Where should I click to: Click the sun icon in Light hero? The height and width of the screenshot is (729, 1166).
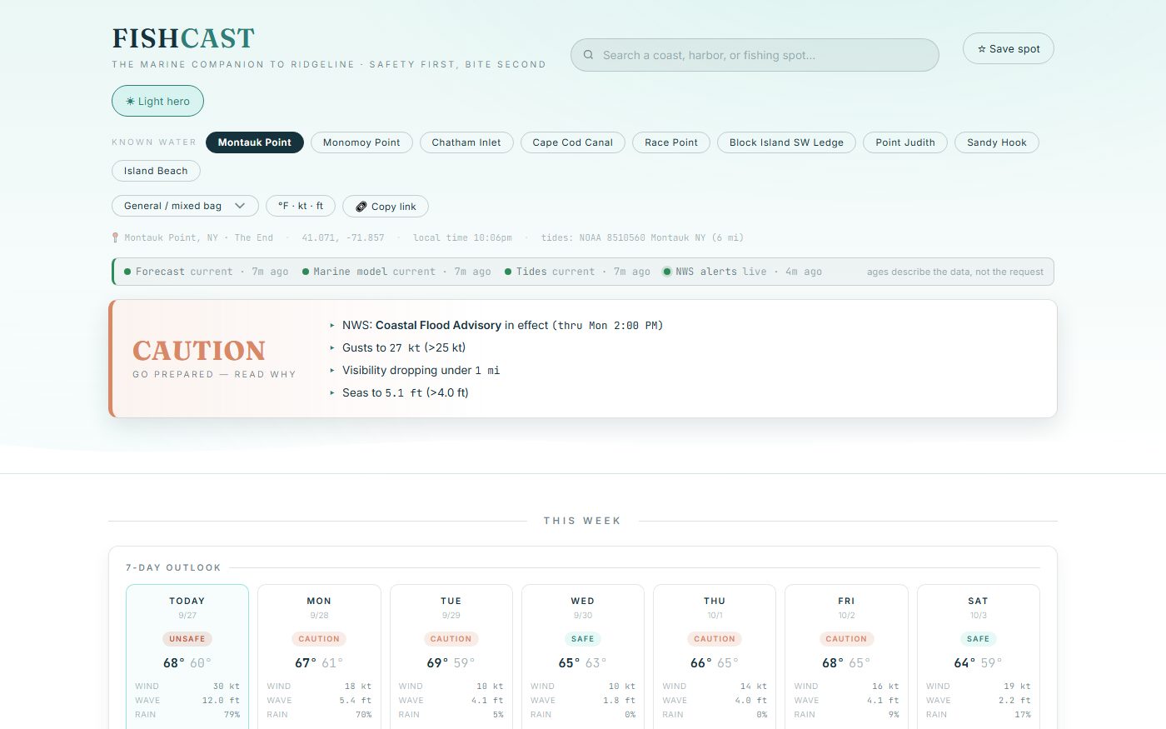(130, 102)
